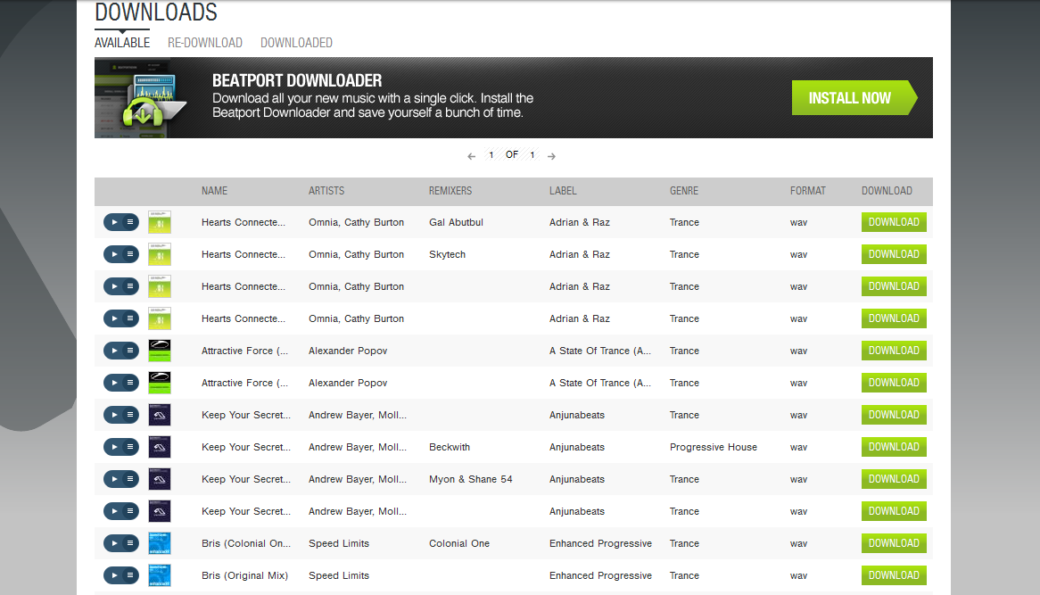Select track name Bris (Original Mix)
Viewport: 1040px width, 595px height.
point(244,575)
